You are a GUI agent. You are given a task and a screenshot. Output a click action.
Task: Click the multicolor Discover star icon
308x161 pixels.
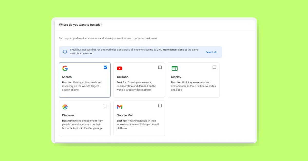pyautogui.click(x=65, y=107)
